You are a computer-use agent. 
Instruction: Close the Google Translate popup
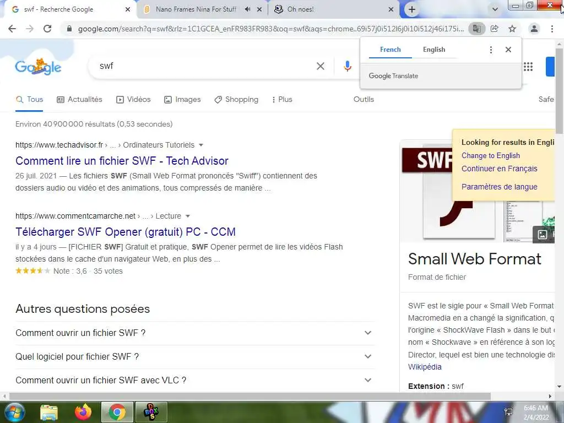pyautogui.click(x=508, y=50)
